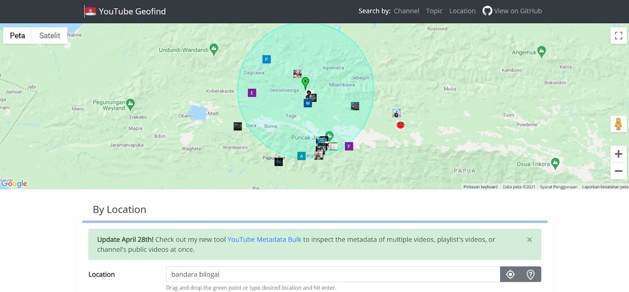Select the purple E channel marker
The width and height of the screenshot is (629, 292).
(252, 93)
